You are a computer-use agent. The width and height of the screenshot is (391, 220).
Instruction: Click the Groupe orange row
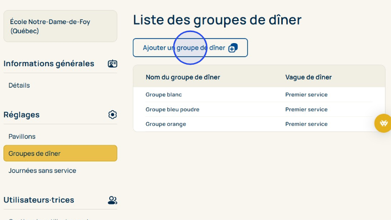click(166, 124)
